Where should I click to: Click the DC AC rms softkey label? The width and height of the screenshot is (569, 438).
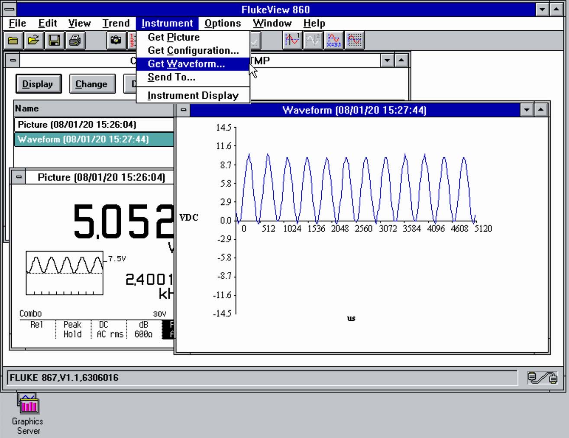(110, 329)
